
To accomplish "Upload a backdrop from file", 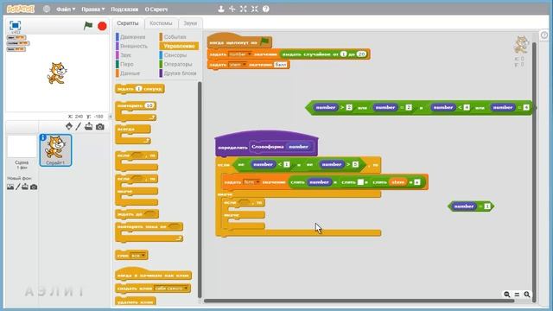I will click(x=25, y=187).
